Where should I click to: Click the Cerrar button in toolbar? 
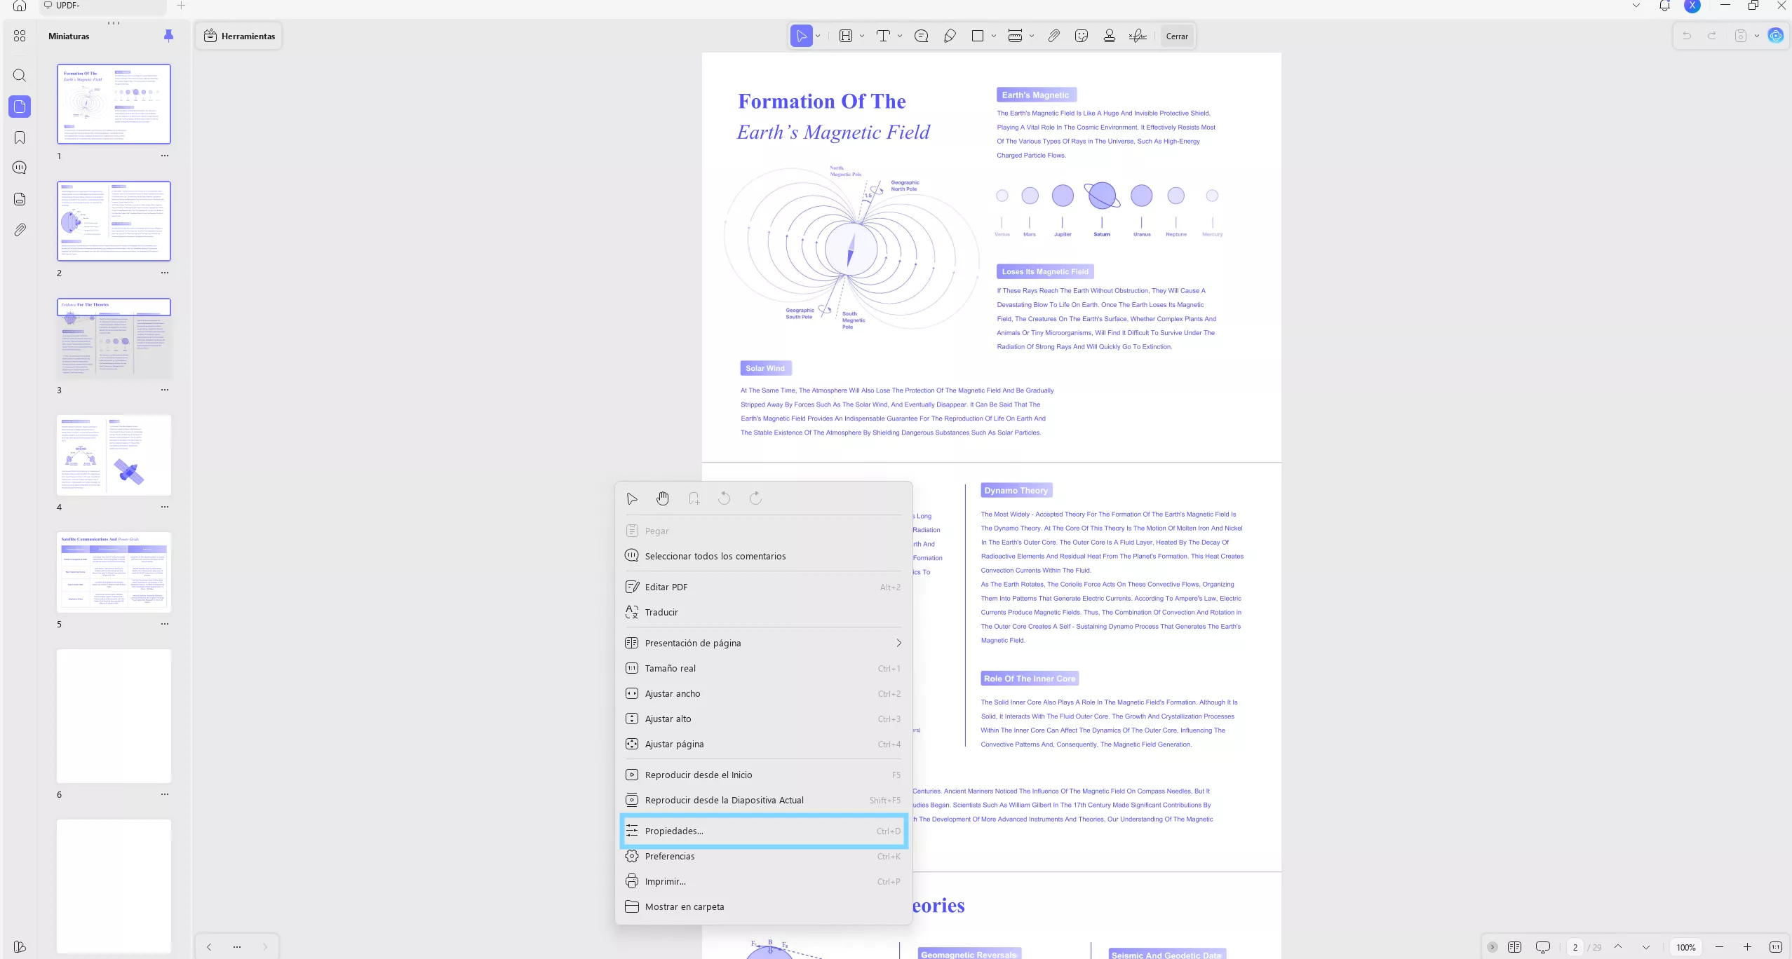point(1176,36)
